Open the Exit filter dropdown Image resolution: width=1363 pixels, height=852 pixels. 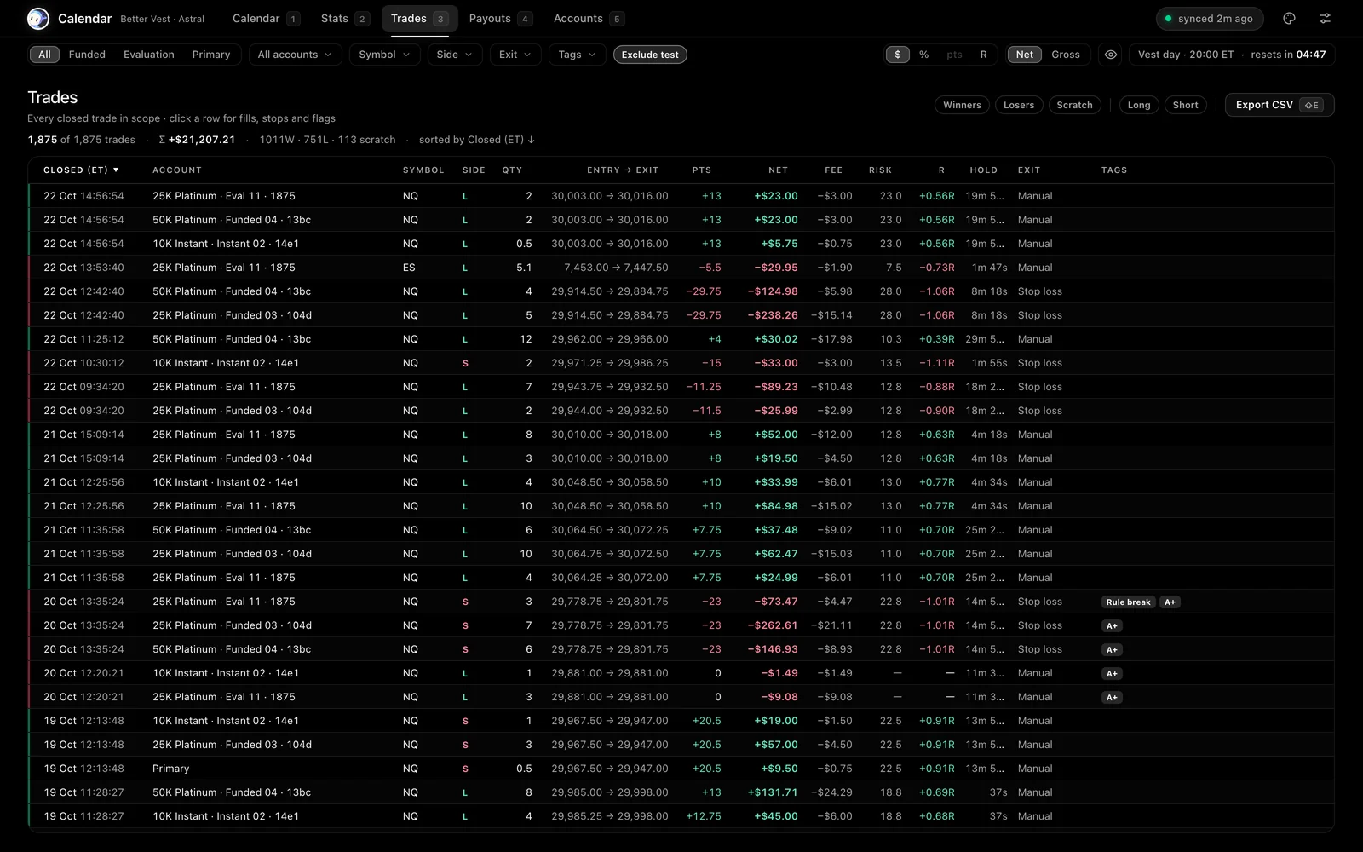pos(515,55)
